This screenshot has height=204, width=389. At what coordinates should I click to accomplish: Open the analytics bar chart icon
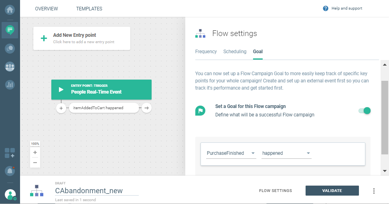(x=10, y=85)
